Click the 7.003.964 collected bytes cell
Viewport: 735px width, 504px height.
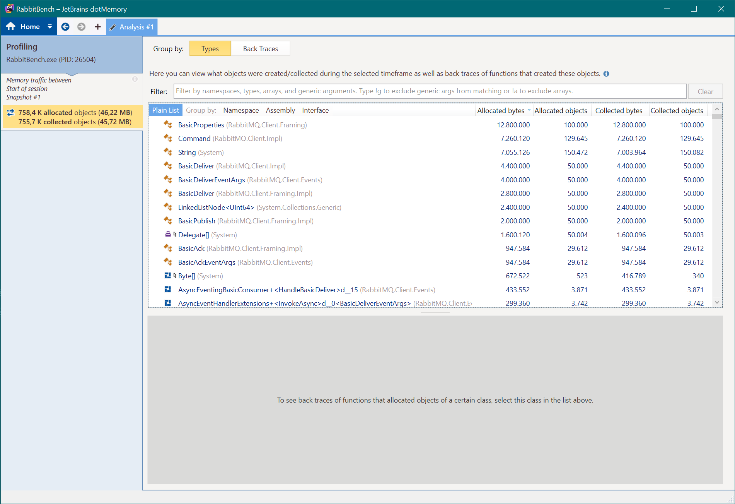tap(631, 152)
